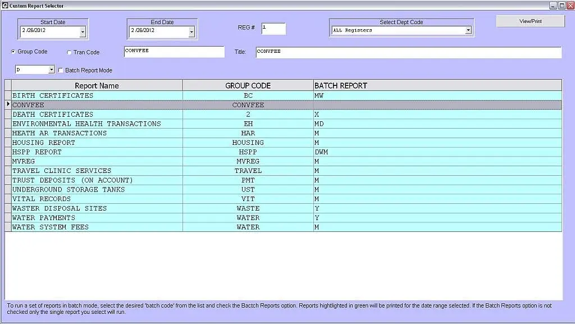Maximize the Custom Report Selector window
Viewport: 575px width, 324px height.
click(x=562, y=6)
